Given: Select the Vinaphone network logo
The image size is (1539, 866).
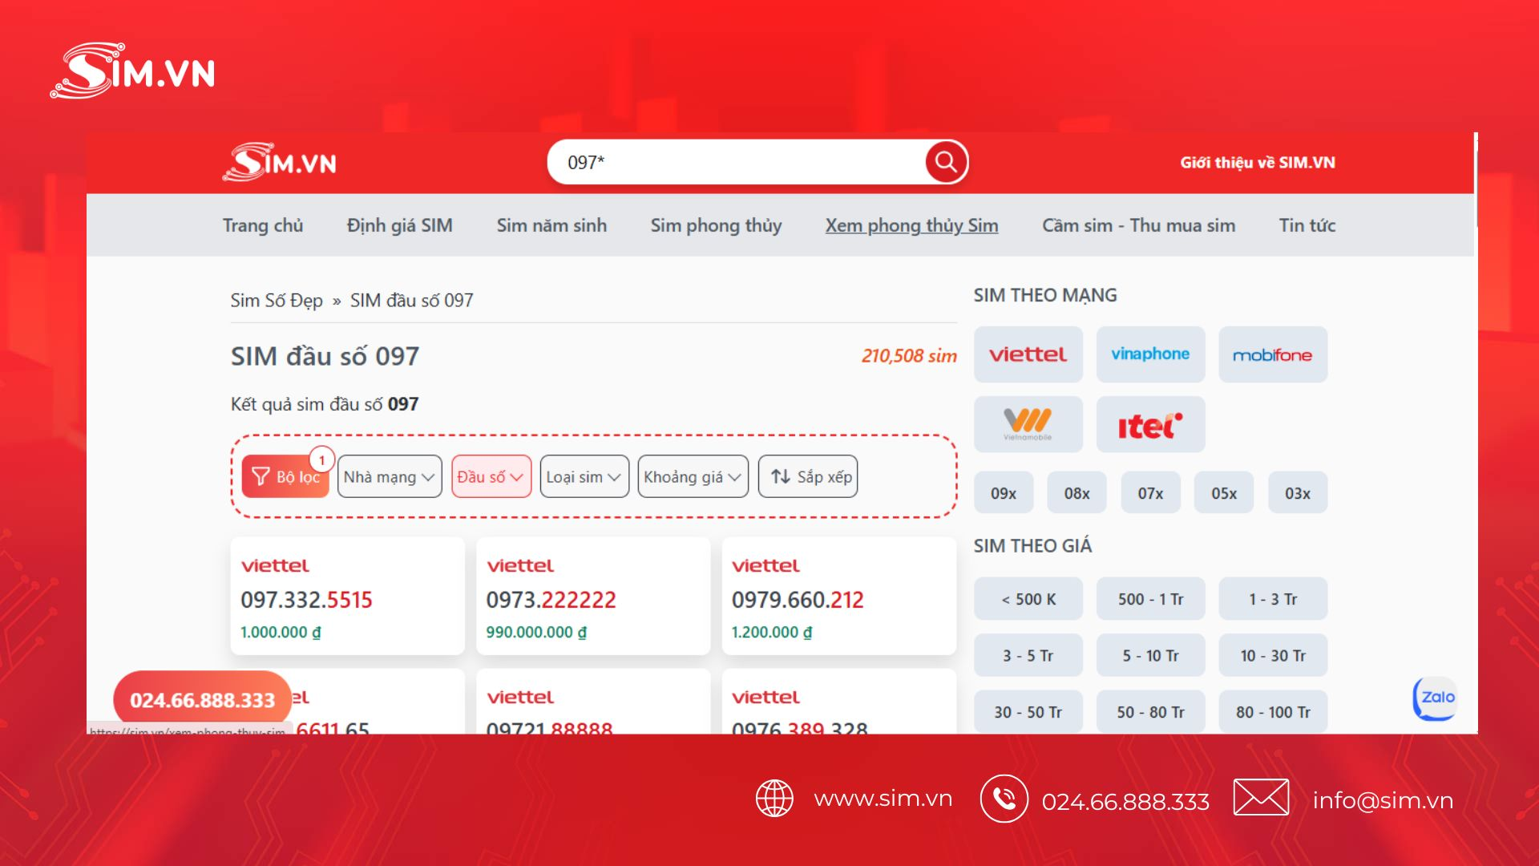Looking at the screenshot, I should pyautogui.click(x=1150, y=354).
